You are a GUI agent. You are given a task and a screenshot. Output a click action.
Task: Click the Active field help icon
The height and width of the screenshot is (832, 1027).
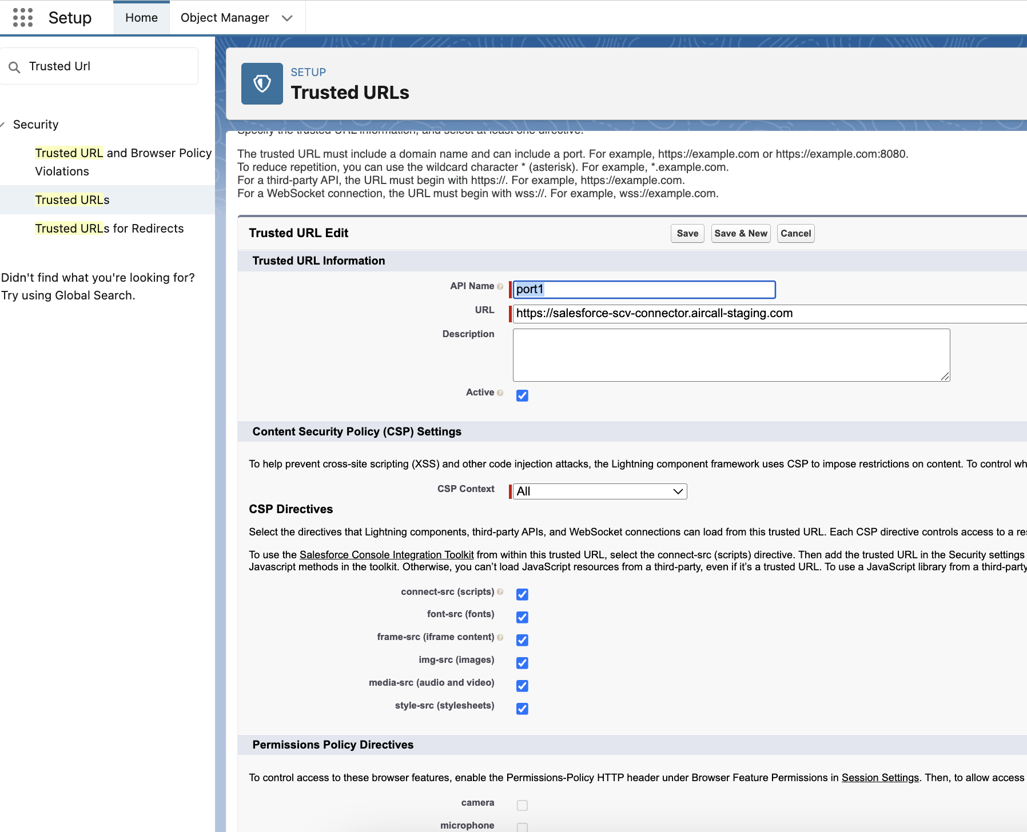click(500, 393)
